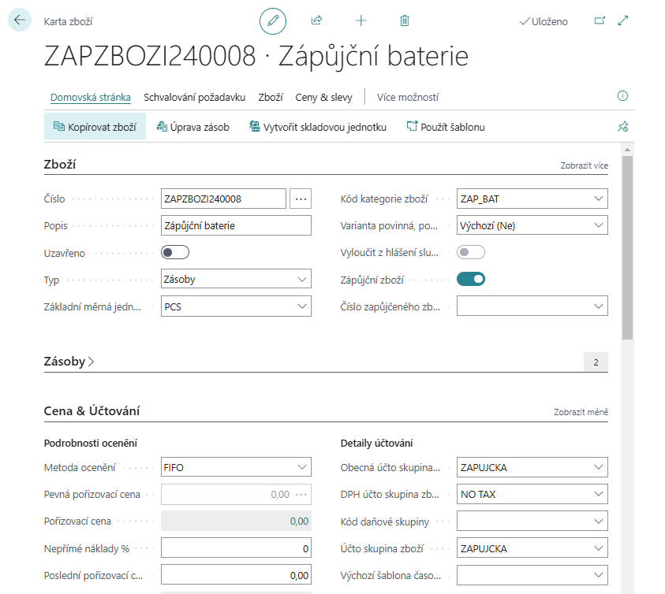Image resolution: width=665 pixels, height=594 pixels.
Task: Click the scrollbar up arrow
Action: click(x=627, y=150)
